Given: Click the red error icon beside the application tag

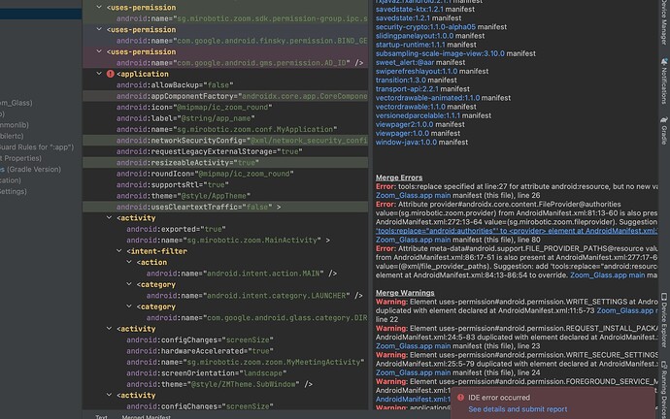Looking at the screenshot, I should pos(111,74).
